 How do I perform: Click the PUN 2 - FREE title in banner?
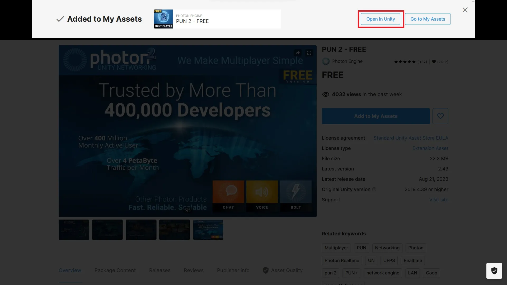pyautogui.click(x=192, y=21)
